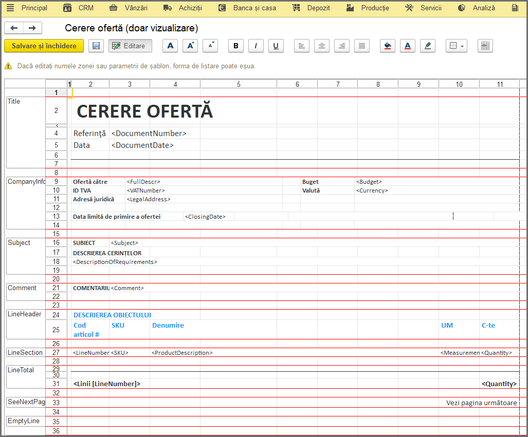Toggle bold formatting
Image resolution: width=528 pixels, height=437 pixels.
click(235, 46)
